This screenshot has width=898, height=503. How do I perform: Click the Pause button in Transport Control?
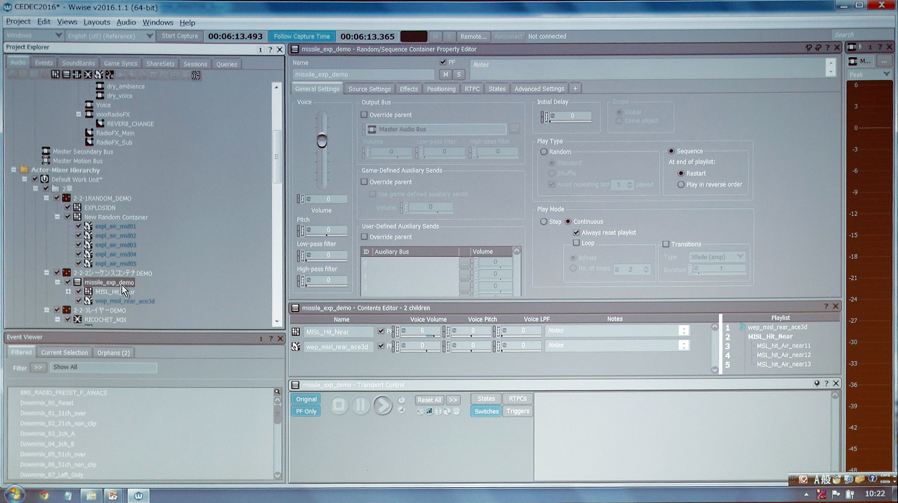click(360, 405)
